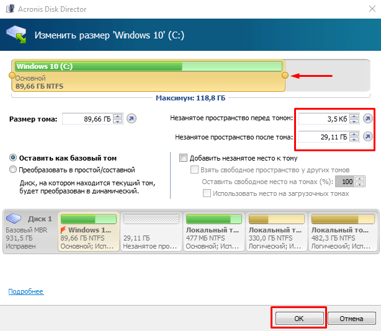The width and height of the screenshot is (381, 331).
Task: Click the right resize handle of volume bar
Action: 285,75
